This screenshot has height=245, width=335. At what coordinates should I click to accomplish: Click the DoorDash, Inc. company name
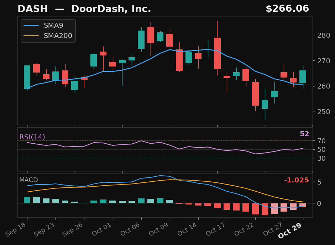(111, 9)
